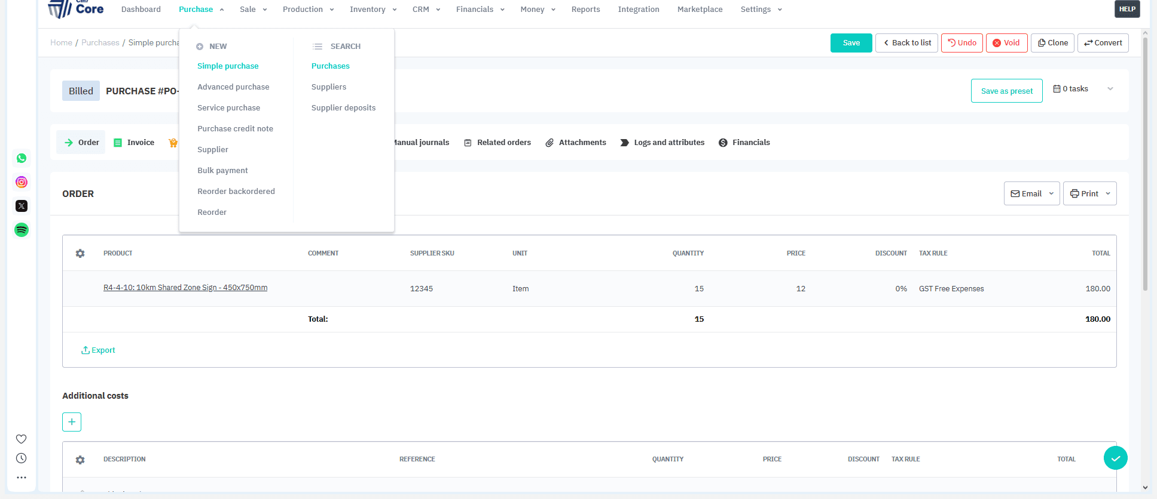The image size is (1157, 499).
Task: Open WhatsApp sidebar icon
Action: [x=22, y=158]
